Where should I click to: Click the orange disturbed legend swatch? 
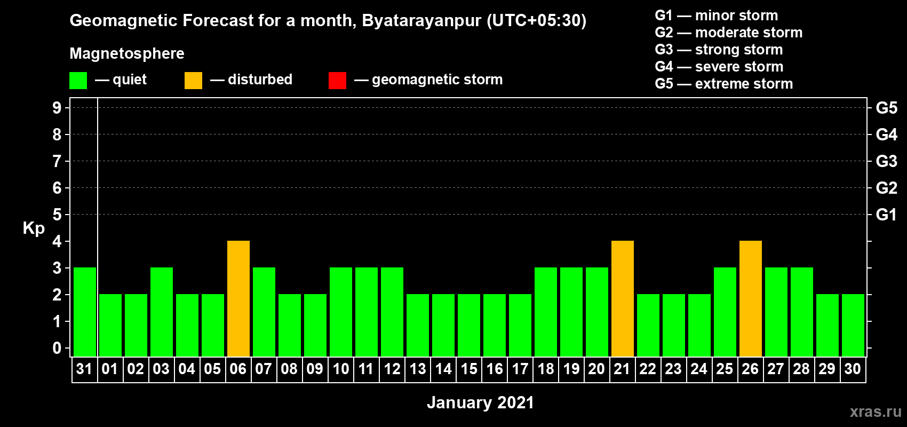(x=193, y=81)
